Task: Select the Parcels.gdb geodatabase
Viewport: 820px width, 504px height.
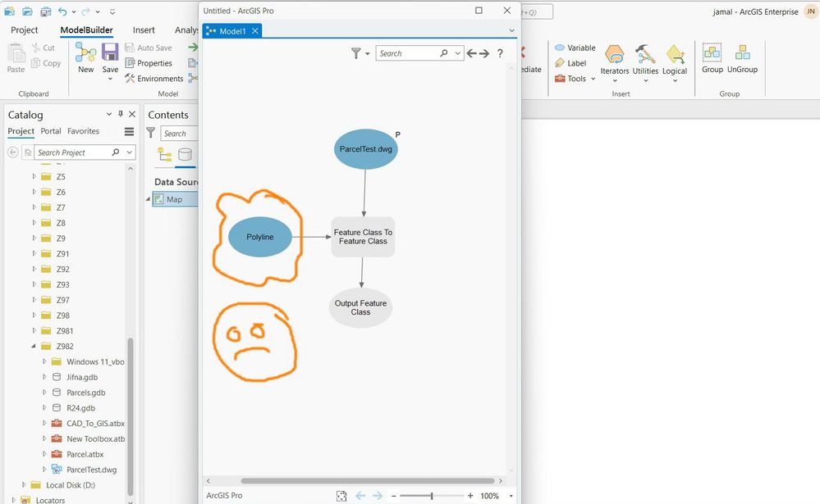Action: [x=85, y=393]
